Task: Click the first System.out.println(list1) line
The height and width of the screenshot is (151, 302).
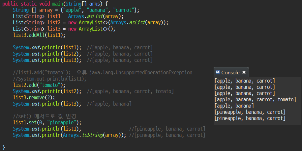Action: click(x=83, y=47)
